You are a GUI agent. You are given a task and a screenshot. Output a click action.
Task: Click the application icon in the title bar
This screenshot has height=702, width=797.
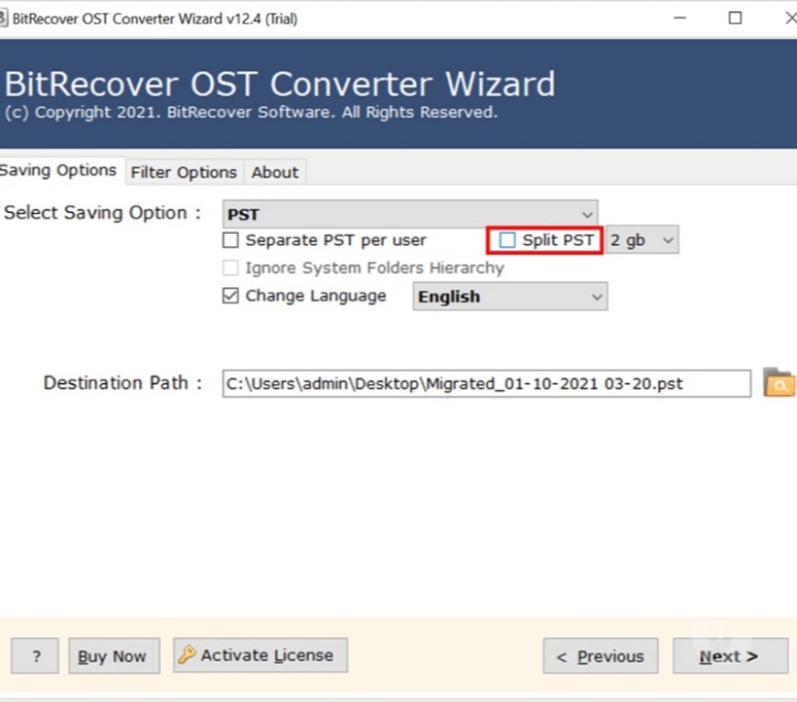(x=3, y=18)
